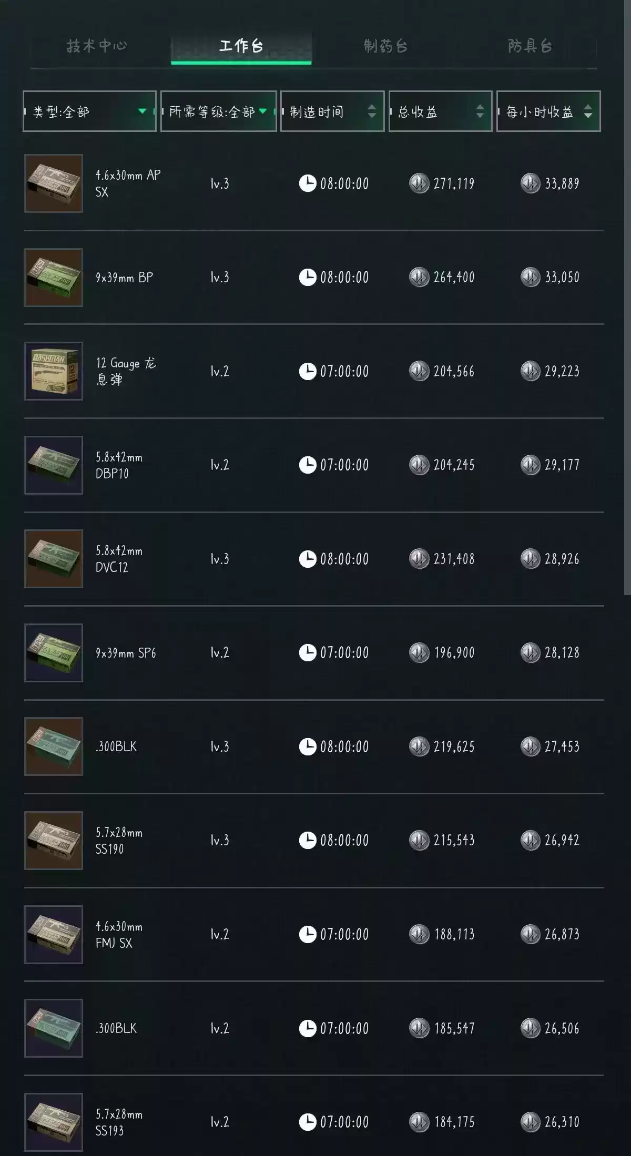Image resolution: width=631 pixels, height=1156 pixels.
Task: Sort list by 总收益
Action: (x=440, y=111)
